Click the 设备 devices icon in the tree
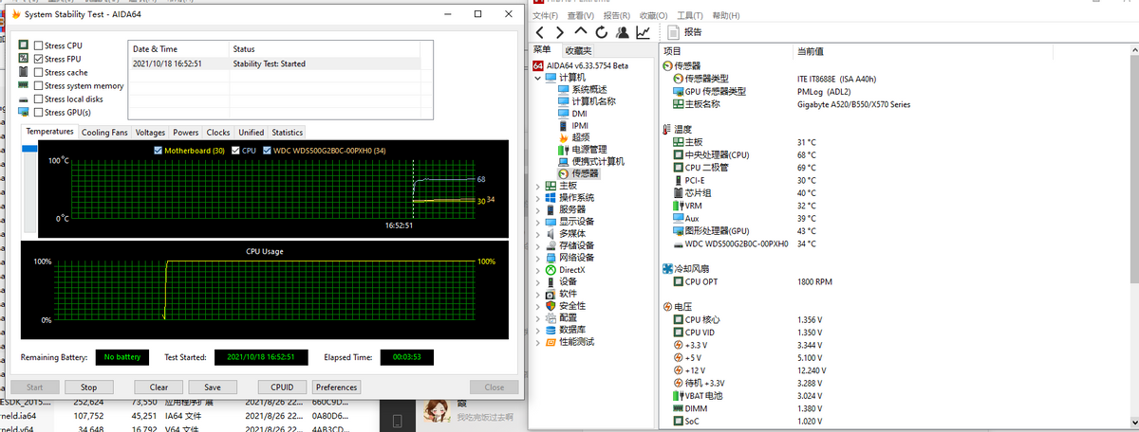 tap(551, 281)
